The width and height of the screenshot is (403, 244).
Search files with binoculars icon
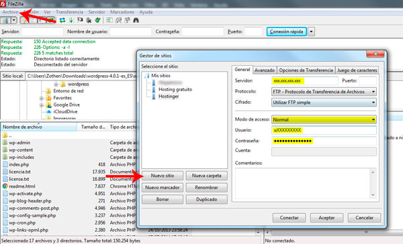(136, 20)
